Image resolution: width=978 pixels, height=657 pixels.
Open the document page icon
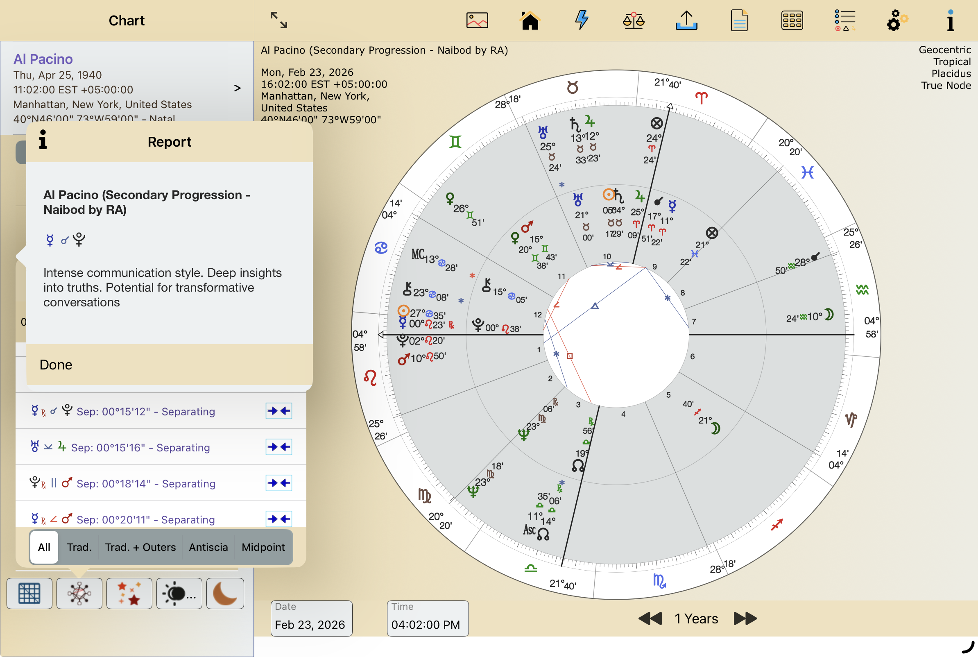(739, 20)
